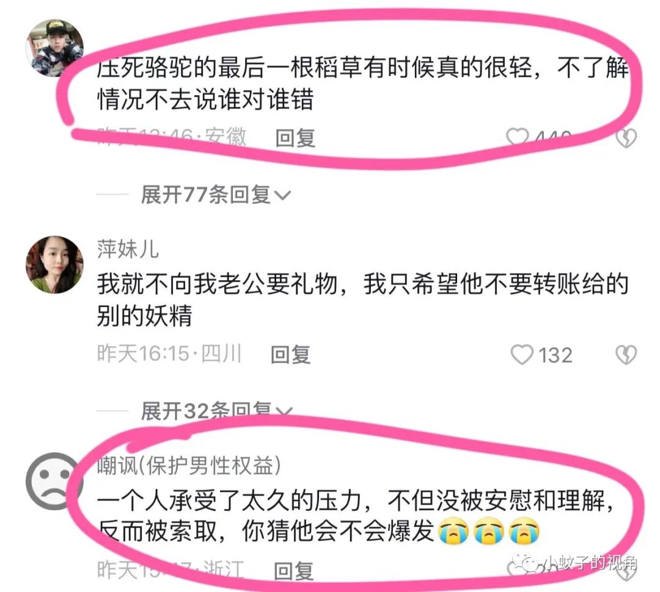Open username 嘲讽(保护男性权益) profile

click(x=189, y=465)
